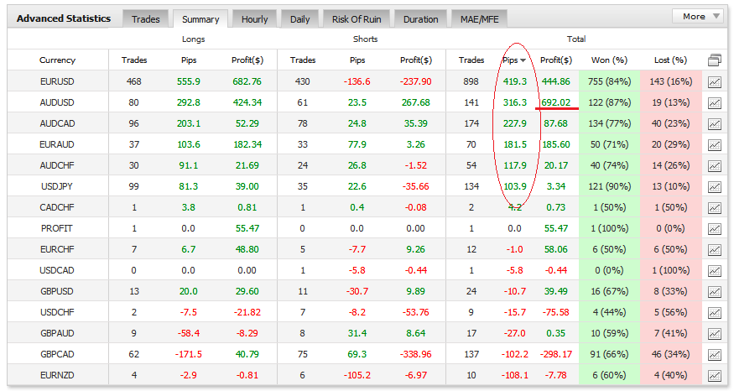Click the 419.3 total pips value
This screenshot has height=391, width=734.
[515, 81]
